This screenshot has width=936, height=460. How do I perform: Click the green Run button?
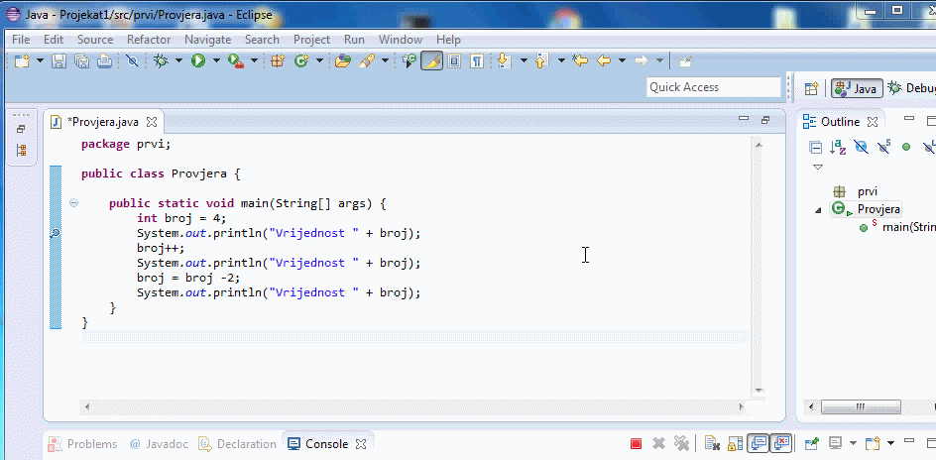point(198,61)
